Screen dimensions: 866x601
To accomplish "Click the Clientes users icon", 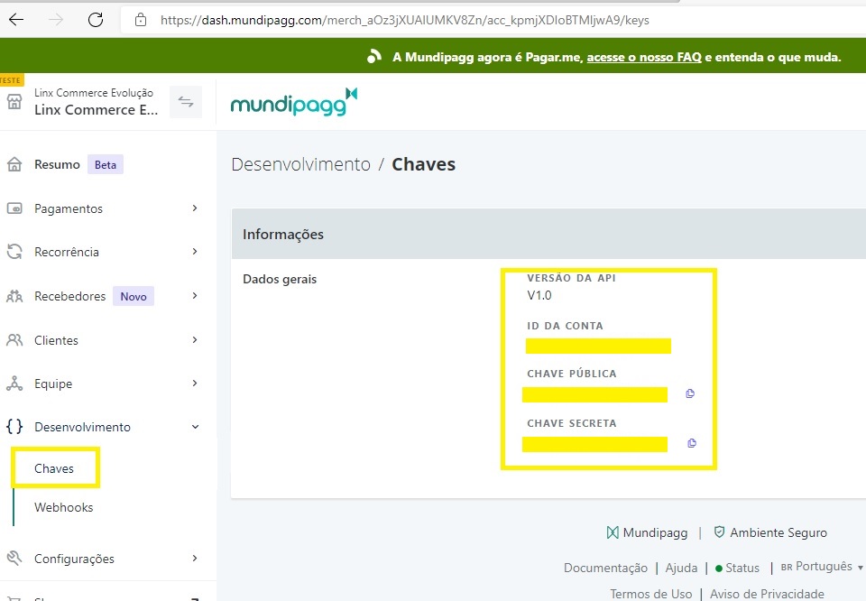I will 14,339.
